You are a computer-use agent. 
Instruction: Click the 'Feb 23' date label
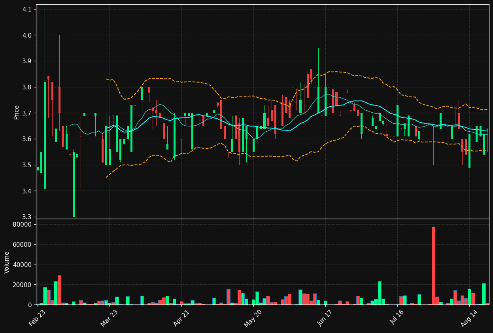37,318
